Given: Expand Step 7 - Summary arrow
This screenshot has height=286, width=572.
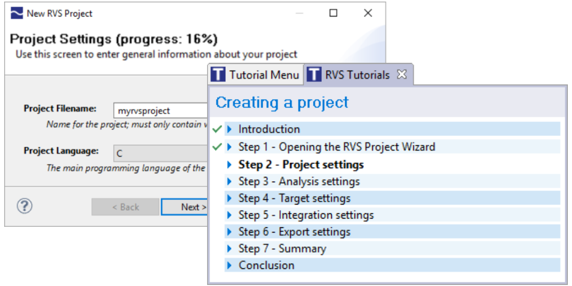Looking at the screenshot, I should (x=229, y=249).
